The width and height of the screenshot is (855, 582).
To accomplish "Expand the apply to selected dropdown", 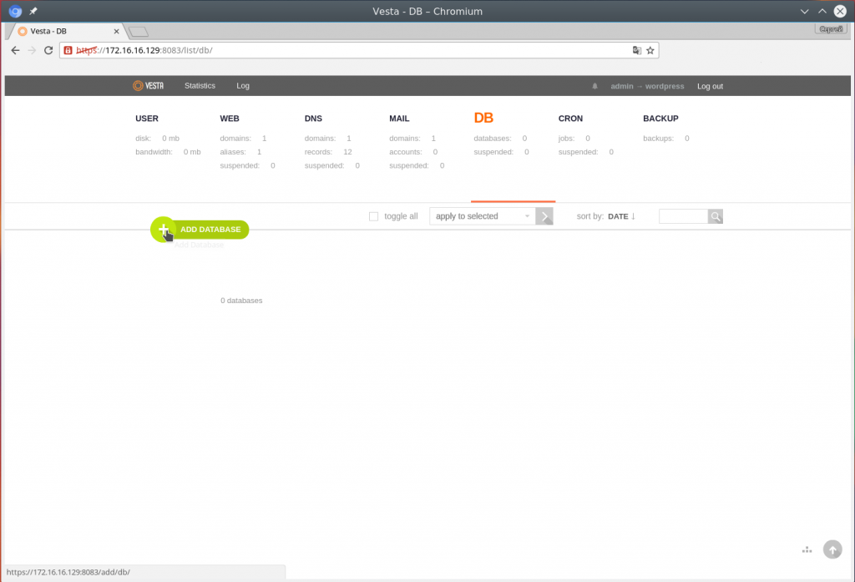I will pyautogui.click(x=483, y=216).
